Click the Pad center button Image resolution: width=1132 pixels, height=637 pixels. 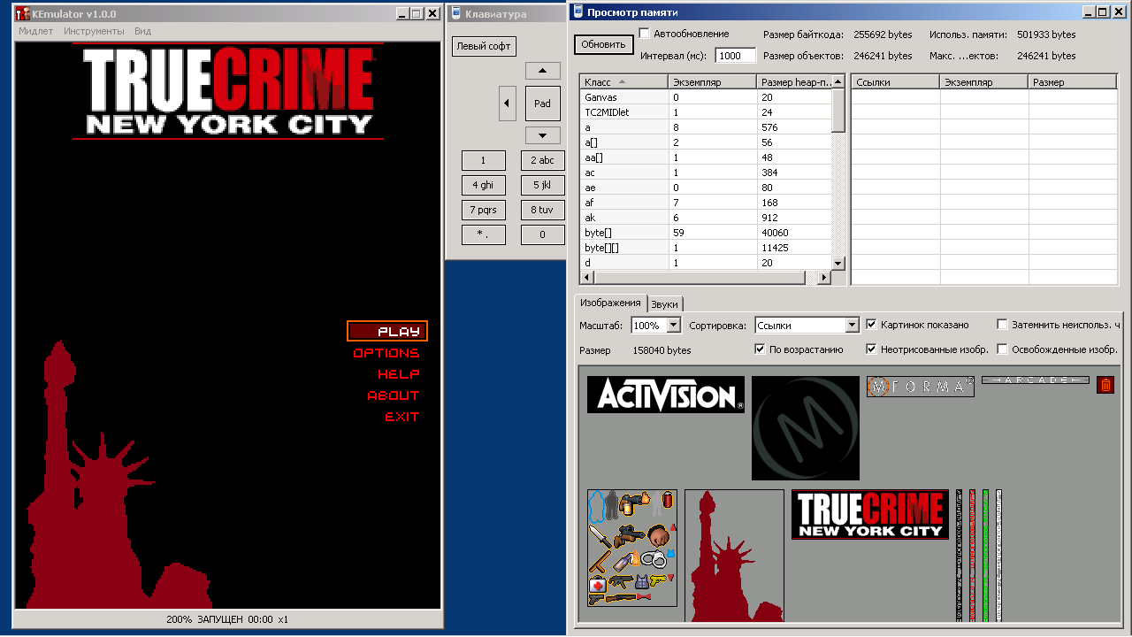point(543,104)
